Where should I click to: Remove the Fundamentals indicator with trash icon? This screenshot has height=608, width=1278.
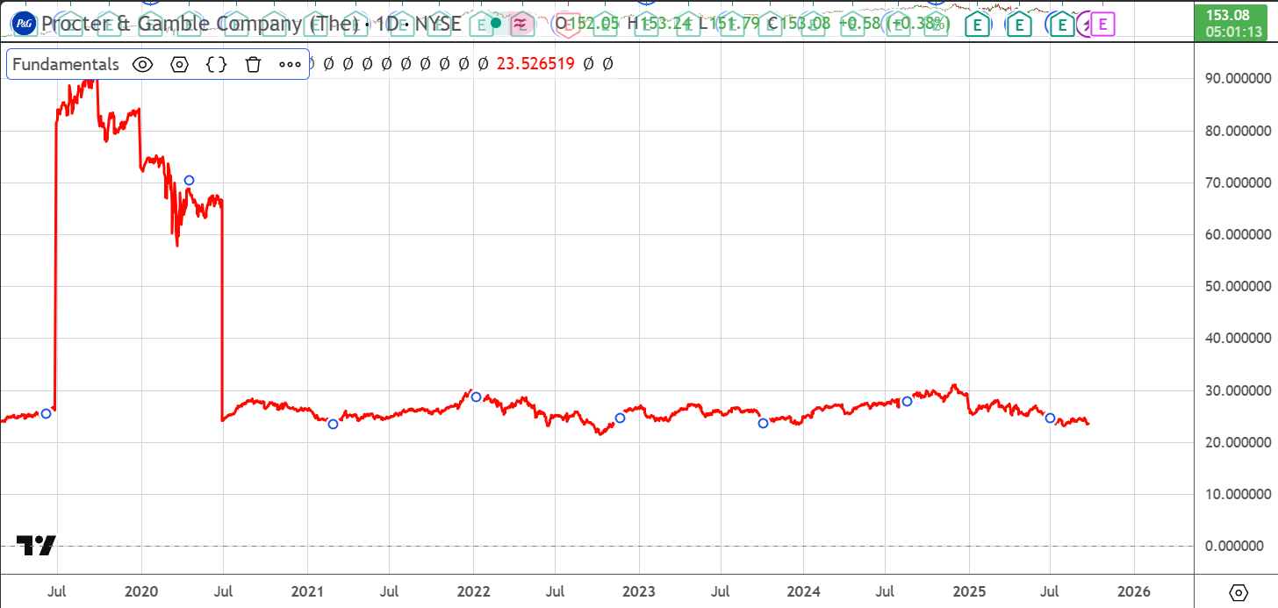254,64
